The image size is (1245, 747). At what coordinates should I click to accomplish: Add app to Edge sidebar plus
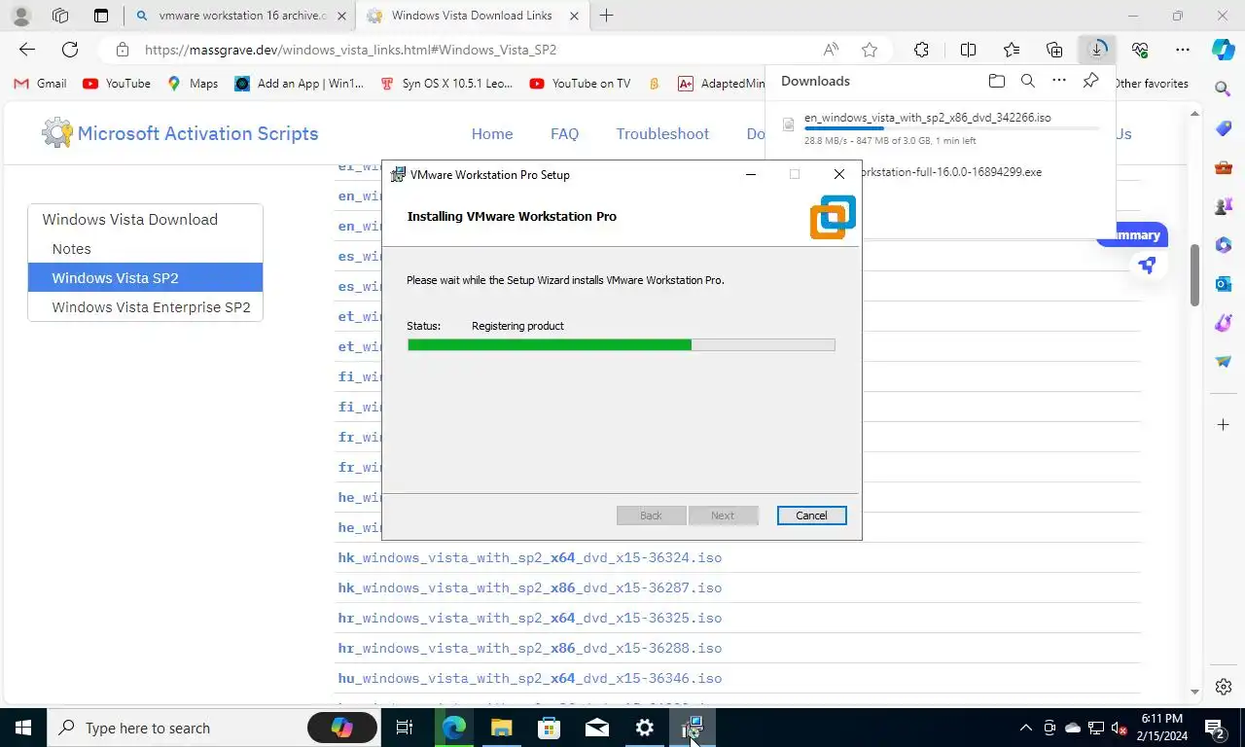(1224, 425)
